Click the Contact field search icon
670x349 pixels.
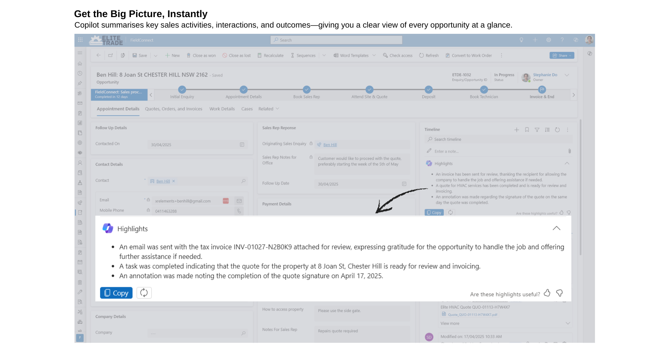[x=243, y=181]
